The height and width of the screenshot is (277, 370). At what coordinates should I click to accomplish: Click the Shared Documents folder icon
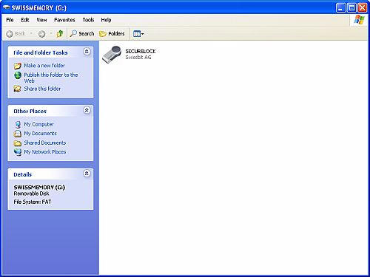click(18, 143)
